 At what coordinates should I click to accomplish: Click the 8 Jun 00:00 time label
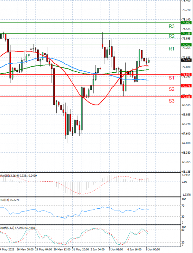pos(153,249)
